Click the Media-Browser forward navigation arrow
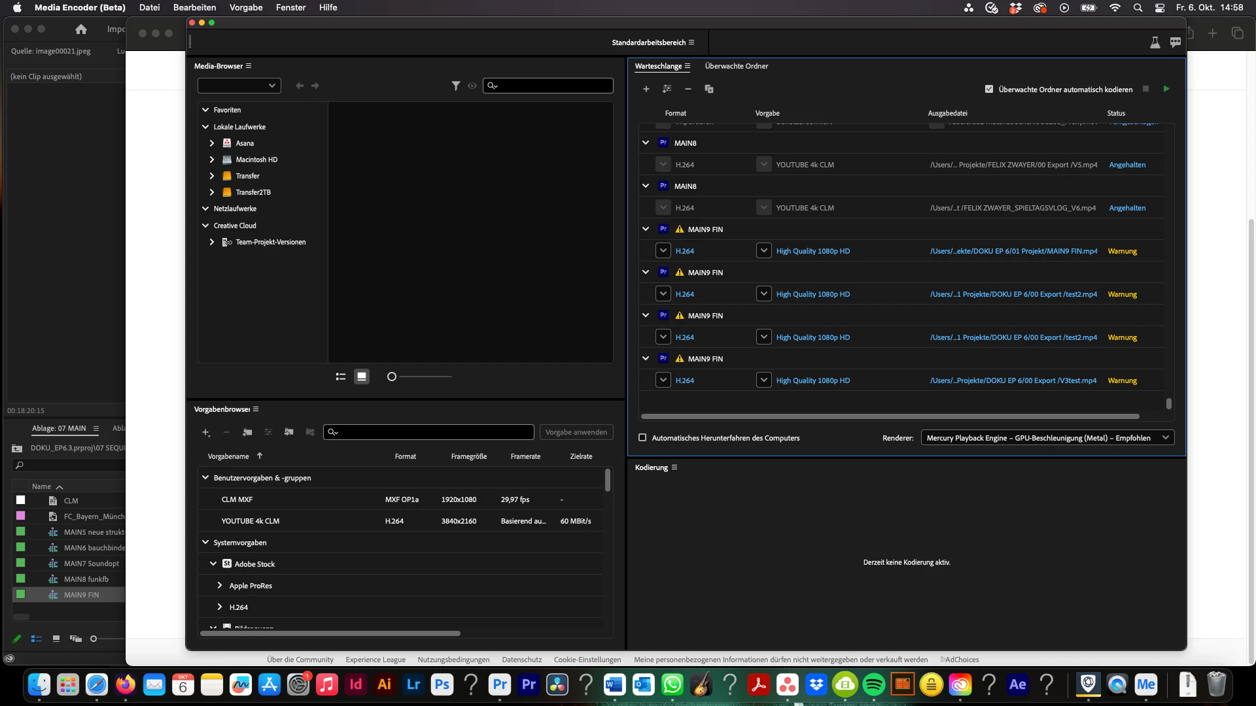1256x706 pixels. pos(315,86)
